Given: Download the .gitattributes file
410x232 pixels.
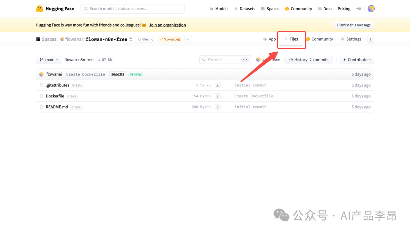Looking at the screenshot, I should click(218, 85).
